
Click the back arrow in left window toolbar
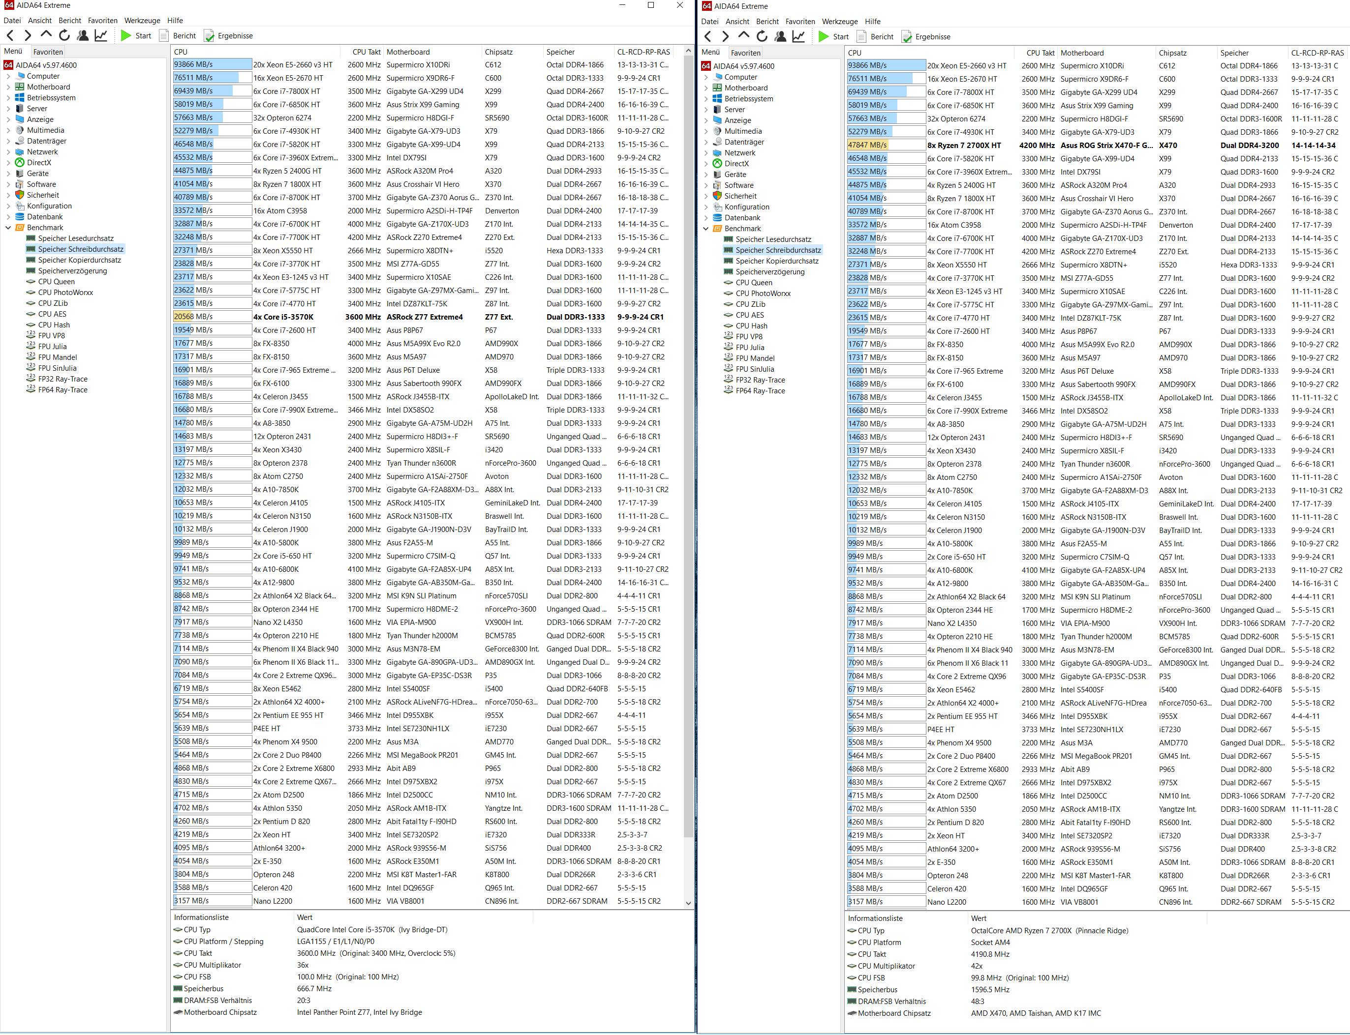click(10, 36)
